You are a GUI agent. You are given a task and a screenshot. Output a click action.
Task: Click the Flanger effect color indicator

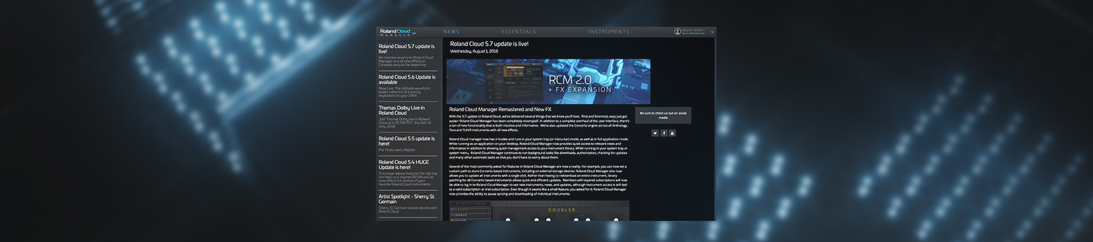(452, 210)
